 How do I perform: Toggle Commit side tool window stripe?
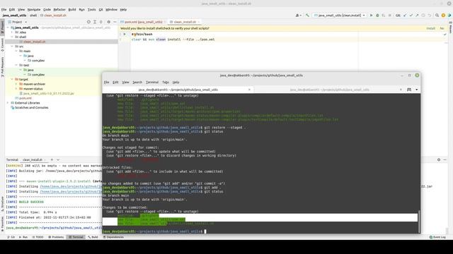[x=2, y=44]
